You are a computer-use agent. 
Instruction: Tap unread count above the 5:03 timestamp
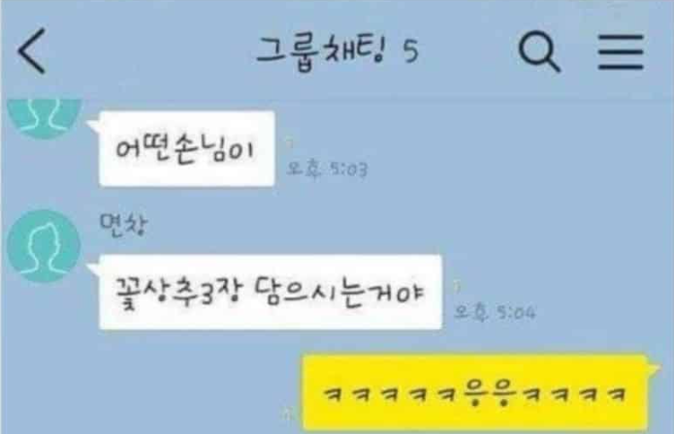point(290,143)
